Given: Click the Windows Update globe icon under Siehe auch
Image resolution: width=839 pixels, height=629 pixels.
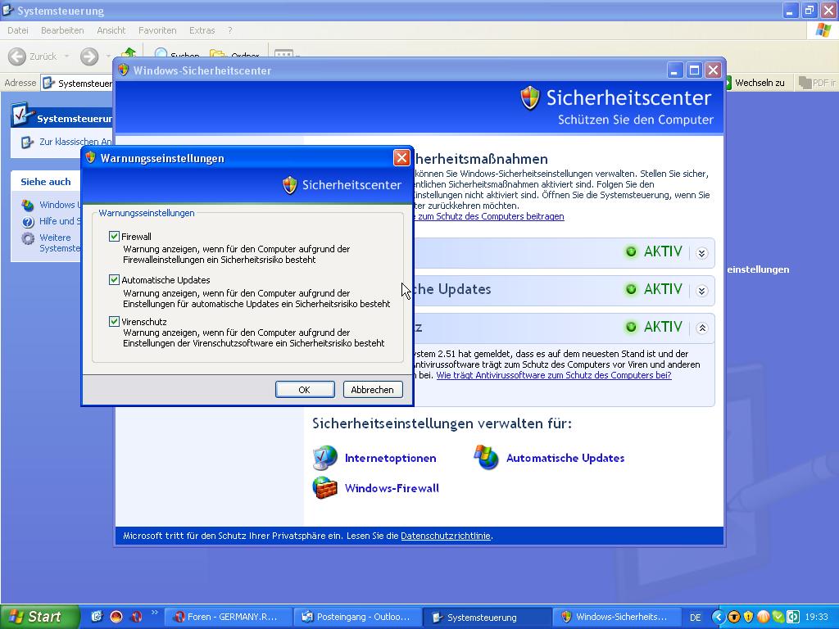Looking at the screenshot, I should click(x=28, y=205).
